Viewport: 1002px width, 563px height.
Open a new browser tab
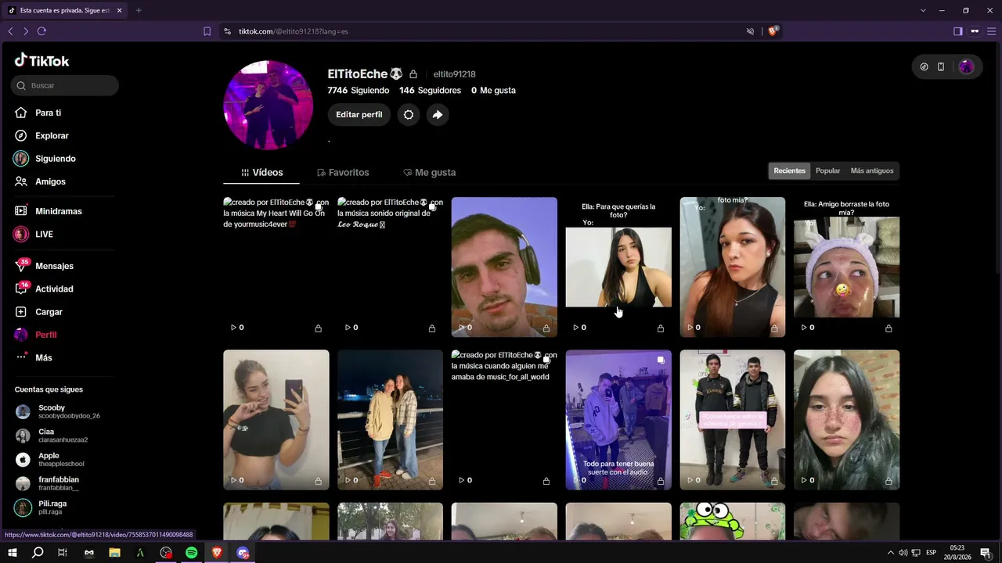pos(139,10)
